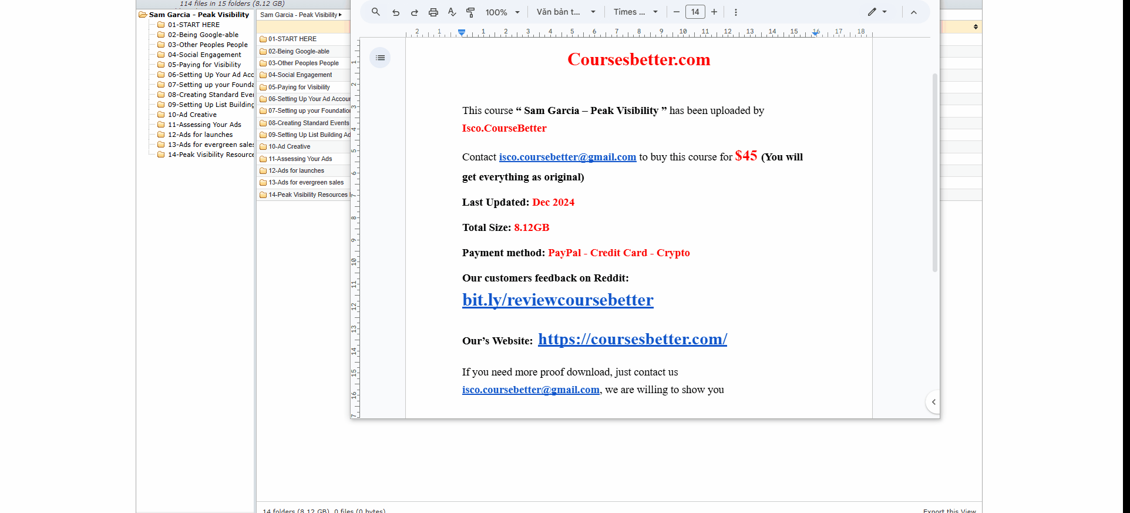1130x513 pixels.
Task: Open the https://coursesbetter.com/ link
Action: (633, 339)
